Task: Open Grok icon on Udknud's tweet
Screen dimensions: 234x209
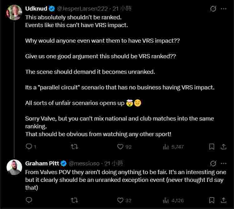Action: 213,9
